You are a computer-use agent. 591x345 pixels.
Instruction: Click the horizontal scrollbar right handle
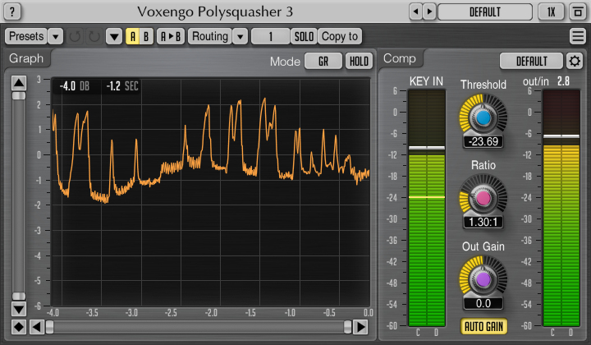pyautogui.click(x=347, y=327)
